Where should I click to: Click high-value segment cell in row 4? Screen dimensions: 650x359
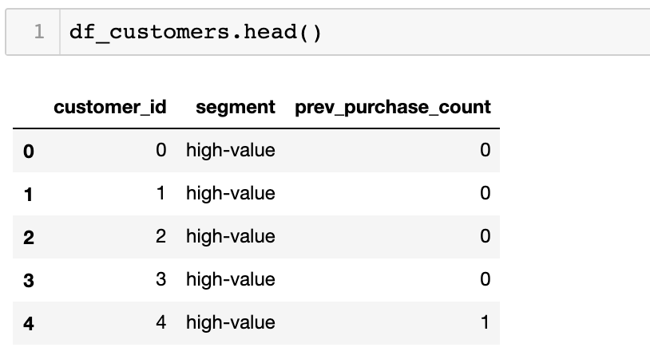(231, 322)
